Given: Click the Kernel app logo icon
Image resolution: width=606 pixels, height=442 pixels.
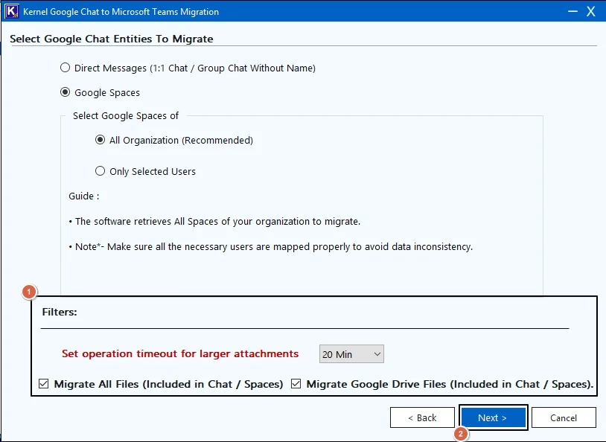Looking at the screenshot, I should [11, 11].
